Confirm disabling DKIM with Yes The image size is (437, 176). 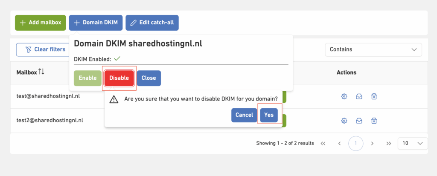[x=269, y=115]
